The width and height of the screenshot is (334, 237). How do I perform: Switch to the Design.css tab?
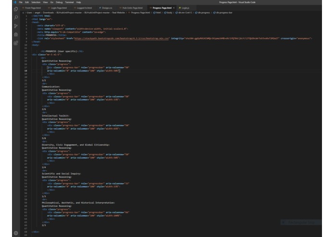[107, 8]
